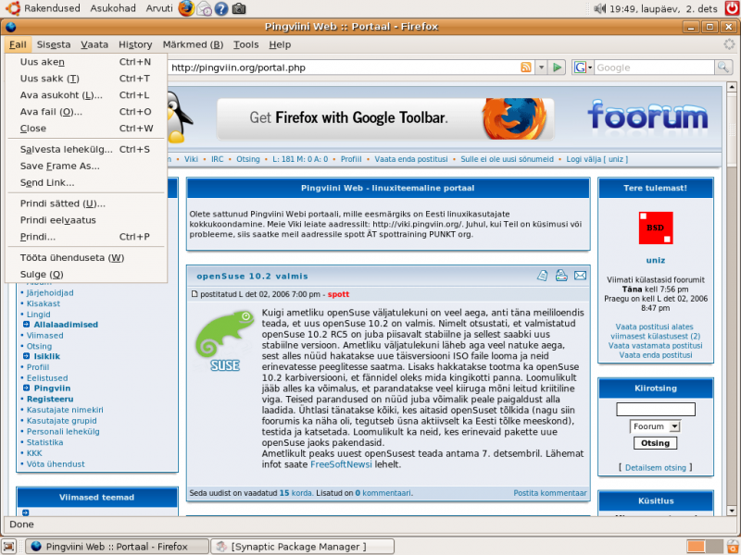Image resolution: width=741 pixels, height=555 pixels.
Task: Choose Uus sakk in the Fail menu
Action: [86, 79]
